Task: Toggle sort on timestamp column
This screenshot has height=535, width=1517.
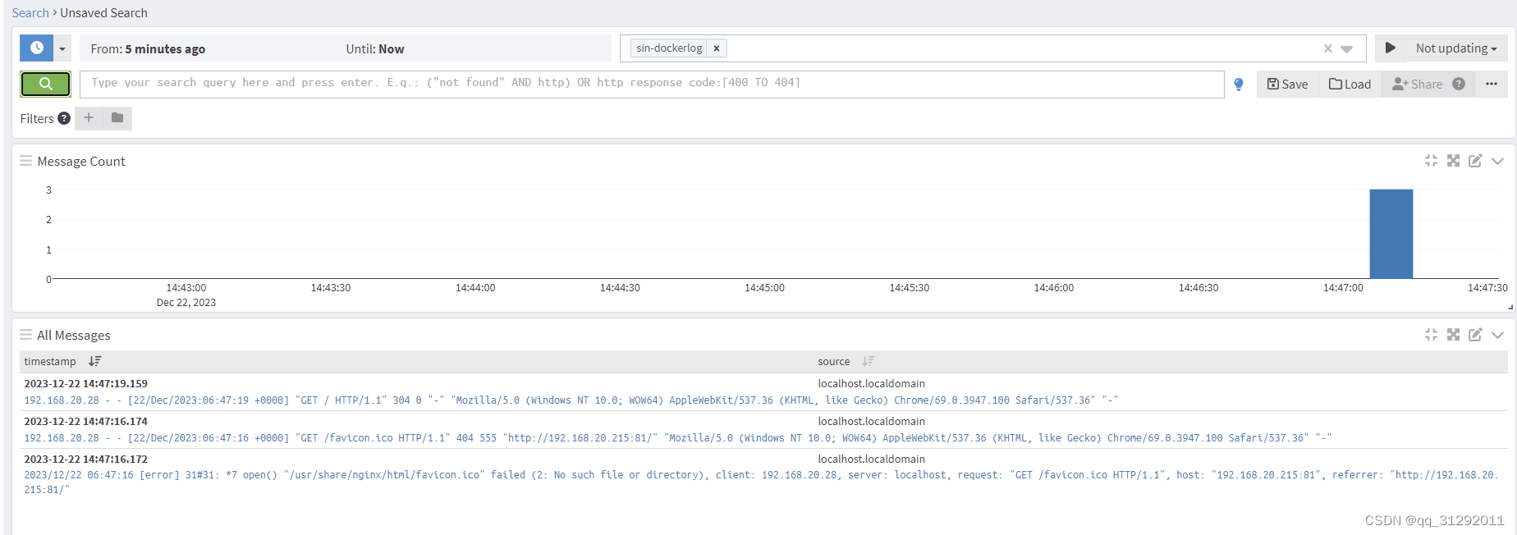Action: (x=94, y=361)
